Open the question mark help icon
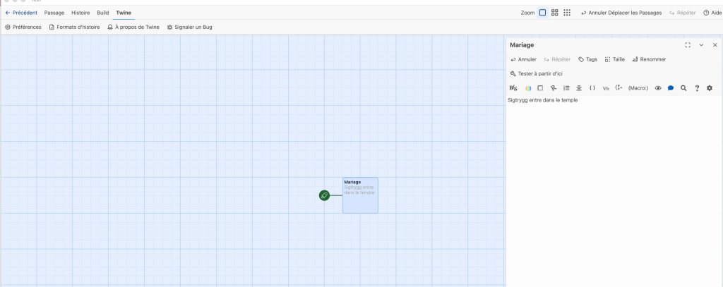723x287 pixels. click(x=697, y=88)
